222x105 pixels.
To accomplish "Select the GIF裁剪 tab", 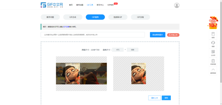I will 95,17.
